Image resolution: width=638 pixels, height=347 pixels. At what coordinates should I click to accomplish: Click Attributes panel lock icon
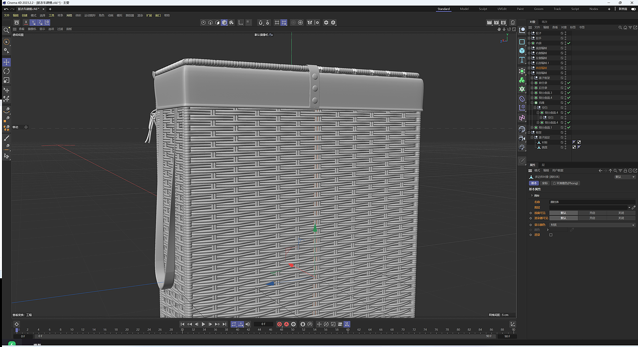pos(625,171)
